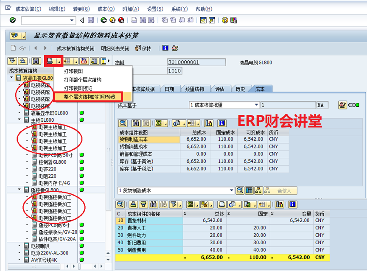The image size is (367, 271).
Task: Open the 转到(G) menu
Action: [x=81, y=9]
